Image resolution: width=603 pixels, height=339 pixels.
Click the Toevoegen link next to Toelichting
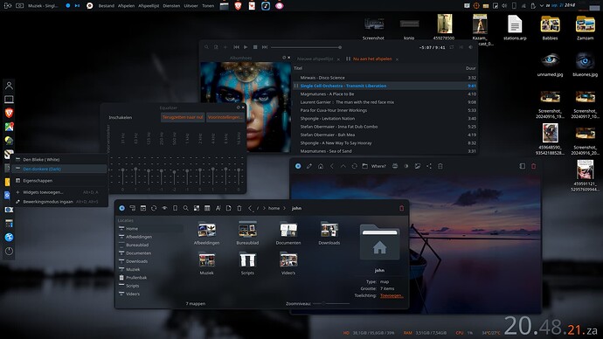click(392, 295)
